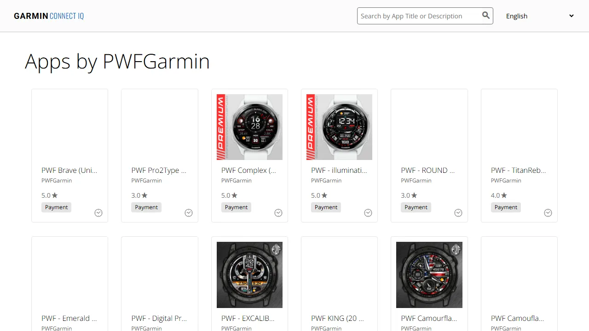
Task: Click the Payment badge under PWF Complex
Action: coord(236,207)
